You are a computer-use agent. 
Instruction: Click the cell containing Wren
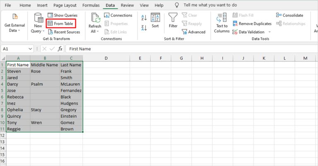[45, 123]
